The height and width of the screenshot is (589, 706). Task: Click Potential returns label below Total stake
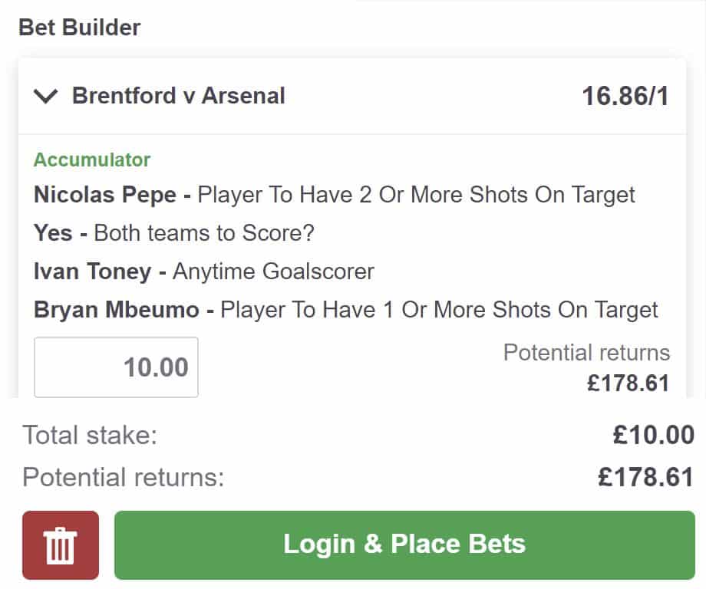123,477
